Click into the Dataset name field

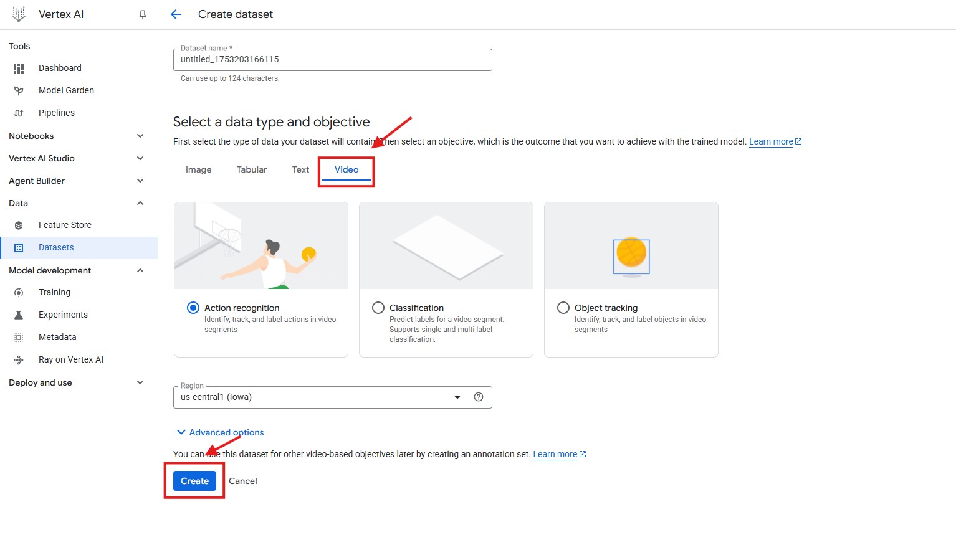(x=332, y=60)
